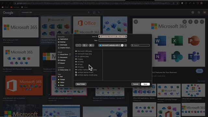Screen dimensions: 208x117
Task: Open Google quick settings gear
Action: [193, 12]
